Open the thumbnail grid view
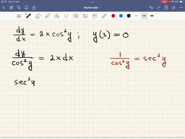Viewport: 185px width, 139px height. click(x=11, y=8)
